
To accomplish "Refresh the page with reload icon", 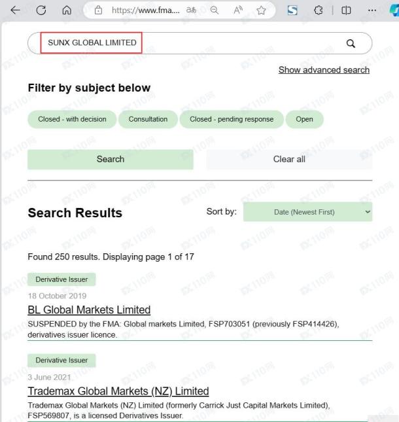I will (41, 10).
